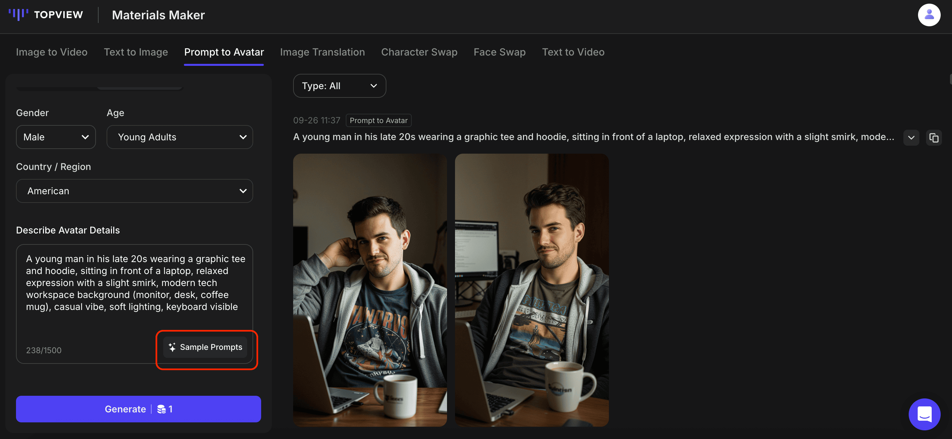Click inside the avatar description text area

pyautogui.click(x=135, y=284)
